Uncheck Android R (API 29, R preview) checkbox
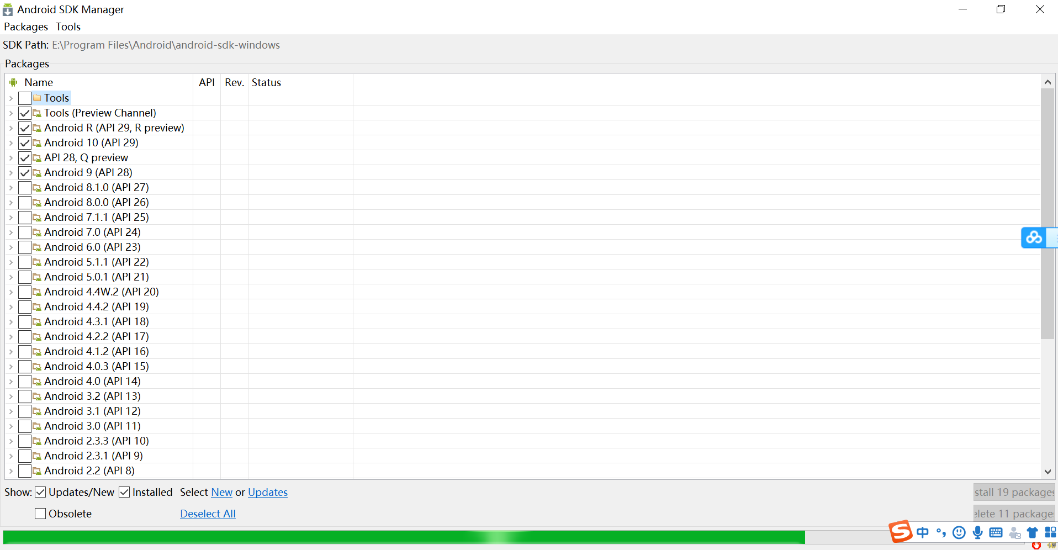This screenshot has width=1058, height=550. click(x=25, y=128)
